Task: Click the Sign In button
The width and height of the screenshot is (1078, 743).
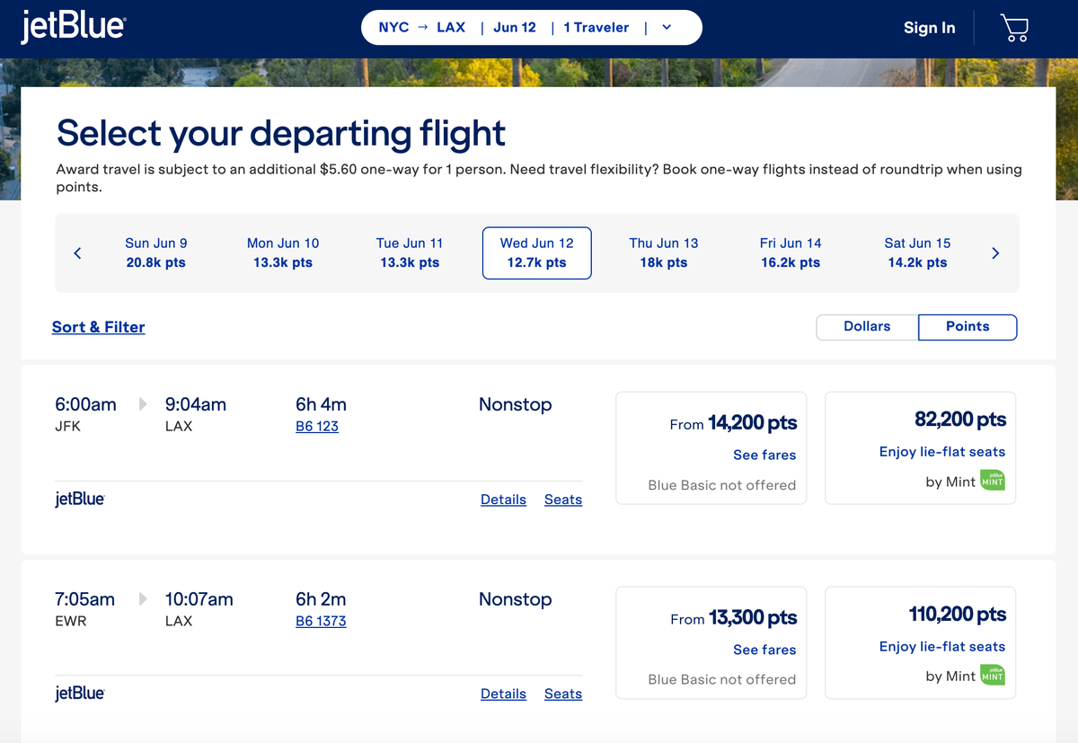Action: pos(929,28)
